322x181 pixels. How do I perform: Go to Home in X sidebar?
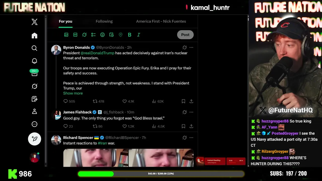pos(34,35)
